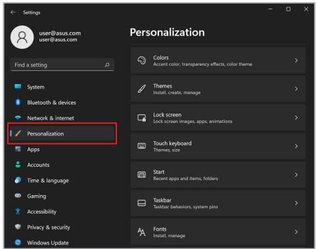Click the Start menu icon in the list
316x249 pixels.
(142, 175)
